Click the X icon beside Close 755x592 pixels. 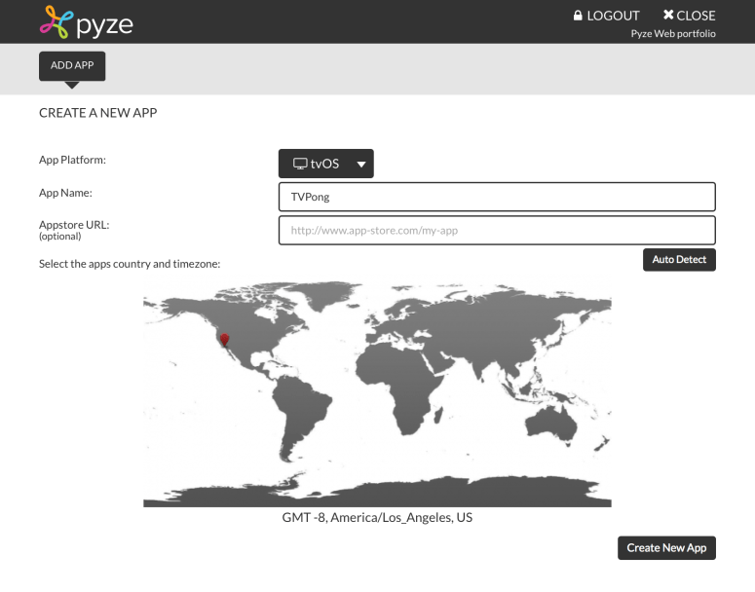point(668,16)
